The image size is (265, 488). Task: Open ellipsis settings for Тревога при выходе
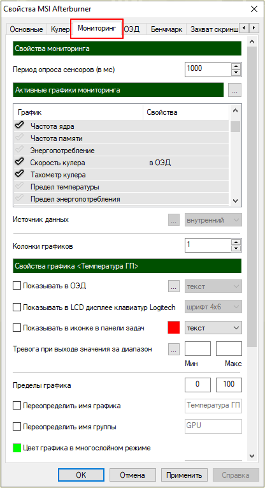coord(174,349)
